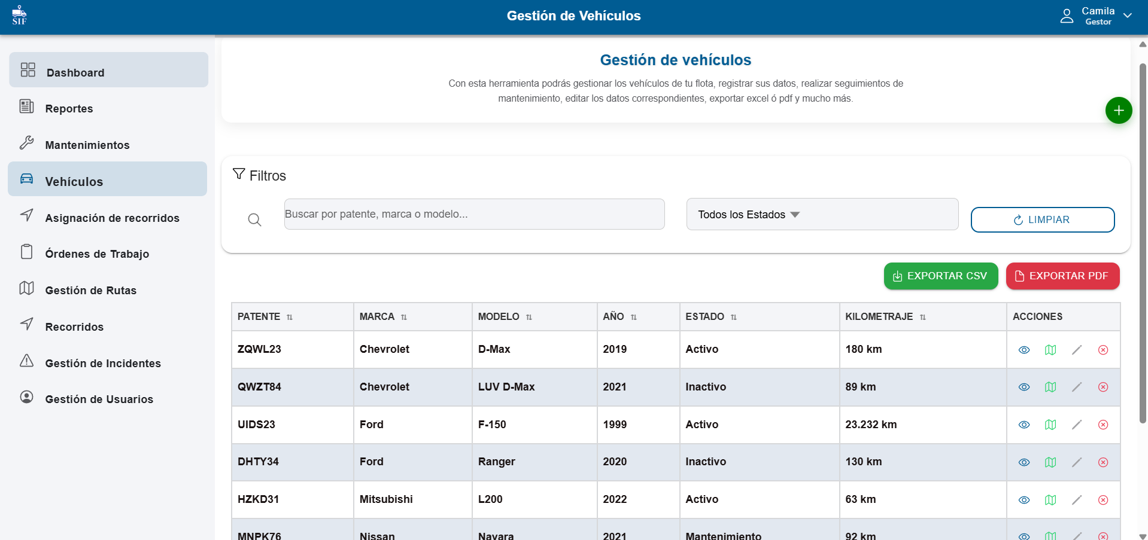Click the search magnifier icon in Filtros
The height and width of the screenshot is (540, 1148).
point(254,220)
